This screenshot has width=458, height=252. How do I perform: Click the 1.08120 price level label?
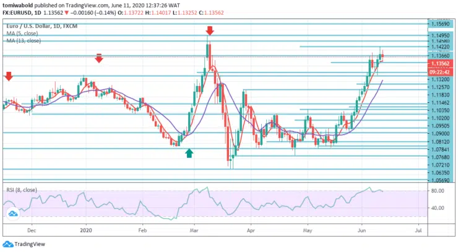(440, 142)
